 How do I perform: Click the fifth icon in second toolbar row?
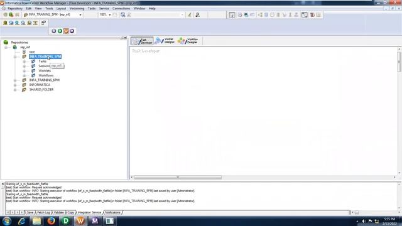(30, 23)
